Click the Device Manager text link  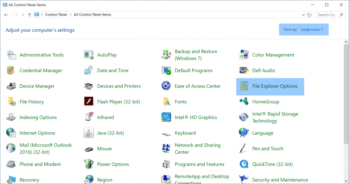pyautogui.click(x=37, y=86)
